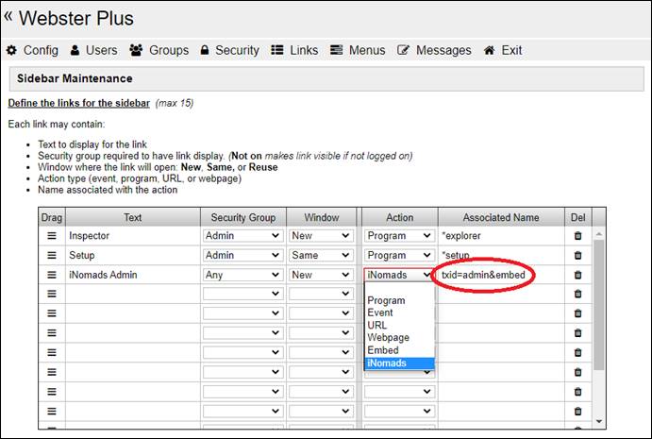Delete the Setup row with trash icon

coord(577,255)
